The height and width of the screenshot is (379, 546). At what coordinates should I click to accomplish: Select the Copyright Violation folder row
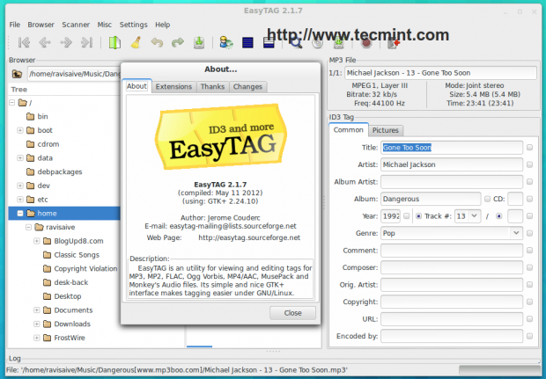(64, 268)
